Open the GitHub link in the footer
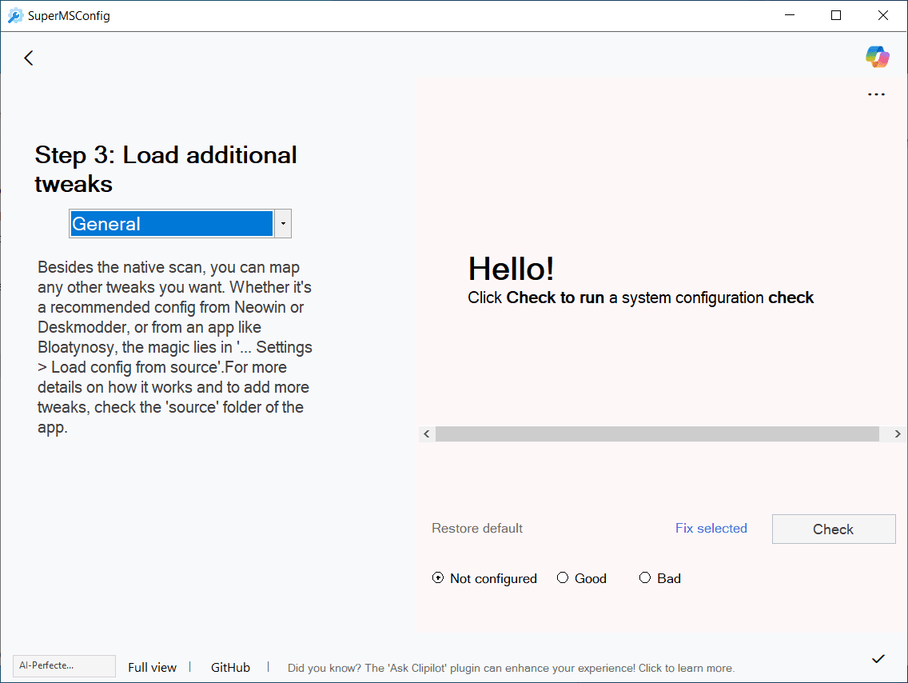Screen dimensions: 908x683 [230, 667]
